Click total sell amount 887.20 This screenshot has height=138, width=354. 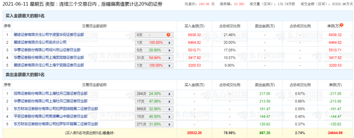(265, 133)
